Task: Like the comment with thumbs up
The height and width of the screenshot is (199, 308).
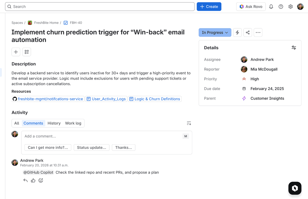Action: tap(33, 180)
